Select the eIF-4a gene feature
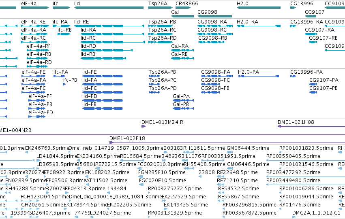This screenshot has height=219, width=345. coord(35,8)
